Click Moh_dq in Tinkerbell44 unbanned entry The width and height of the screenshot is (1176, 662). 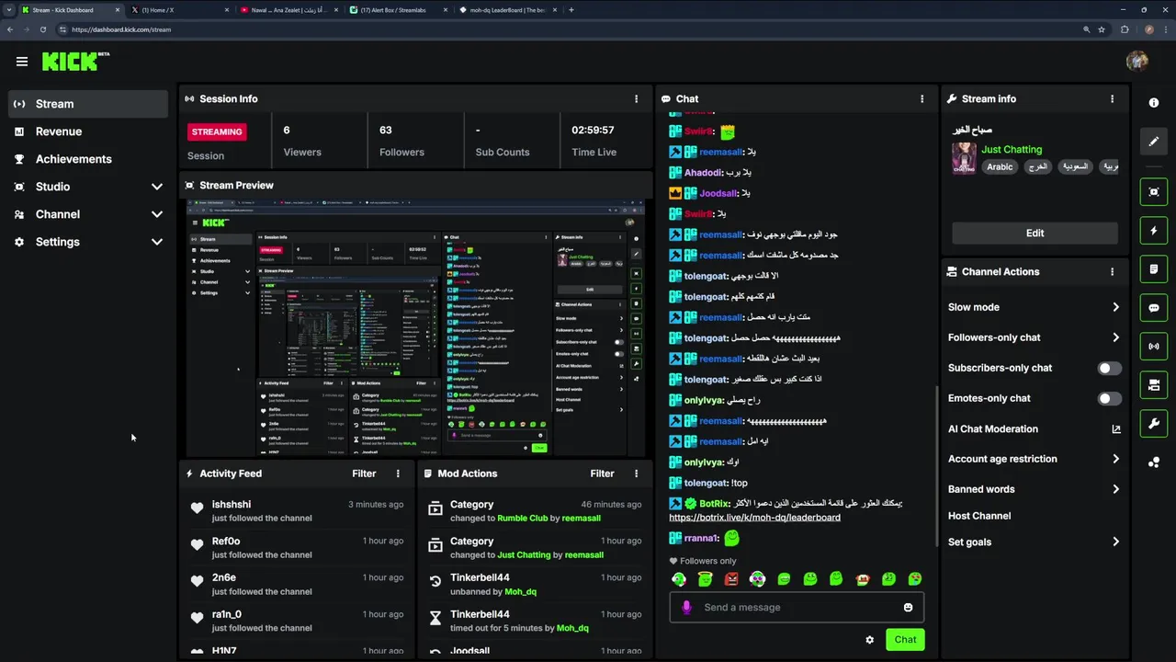point(520,592)
